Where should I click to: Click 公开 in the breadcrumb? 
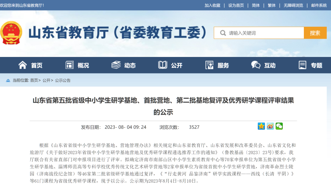46,81
